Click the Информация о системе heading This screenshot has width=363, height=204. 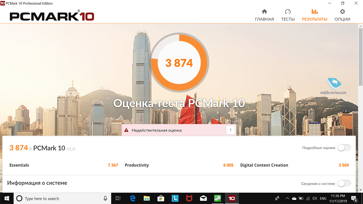point(37,183)
